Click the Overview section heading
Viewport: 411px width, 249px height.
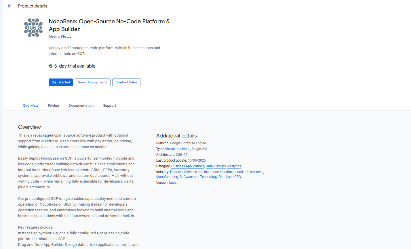29,127
